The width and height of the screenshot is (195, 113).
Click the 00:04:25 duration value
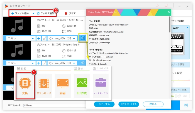click(71, 51)
